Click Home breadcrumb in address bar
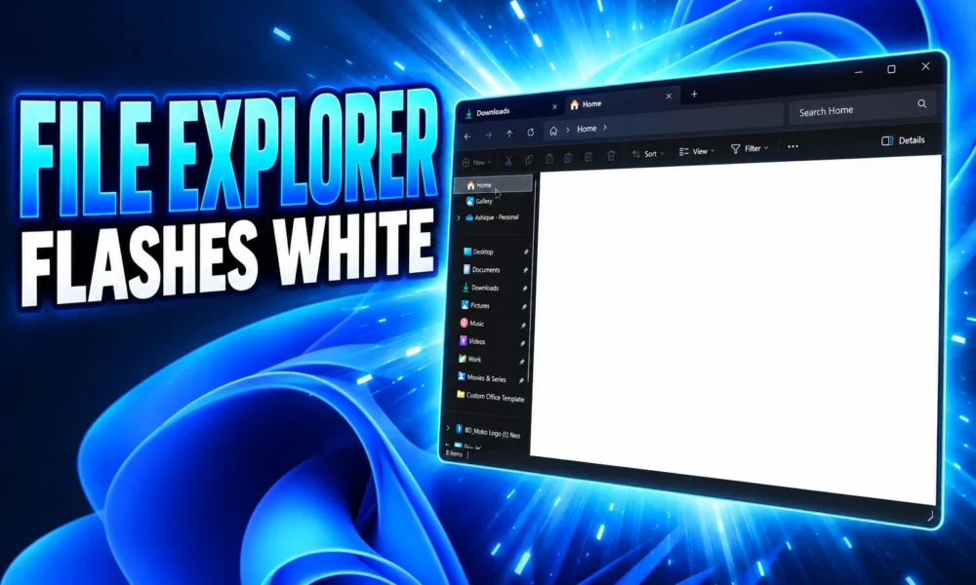Viewport: 976px width, 585px height. click(x=587, y=129)
